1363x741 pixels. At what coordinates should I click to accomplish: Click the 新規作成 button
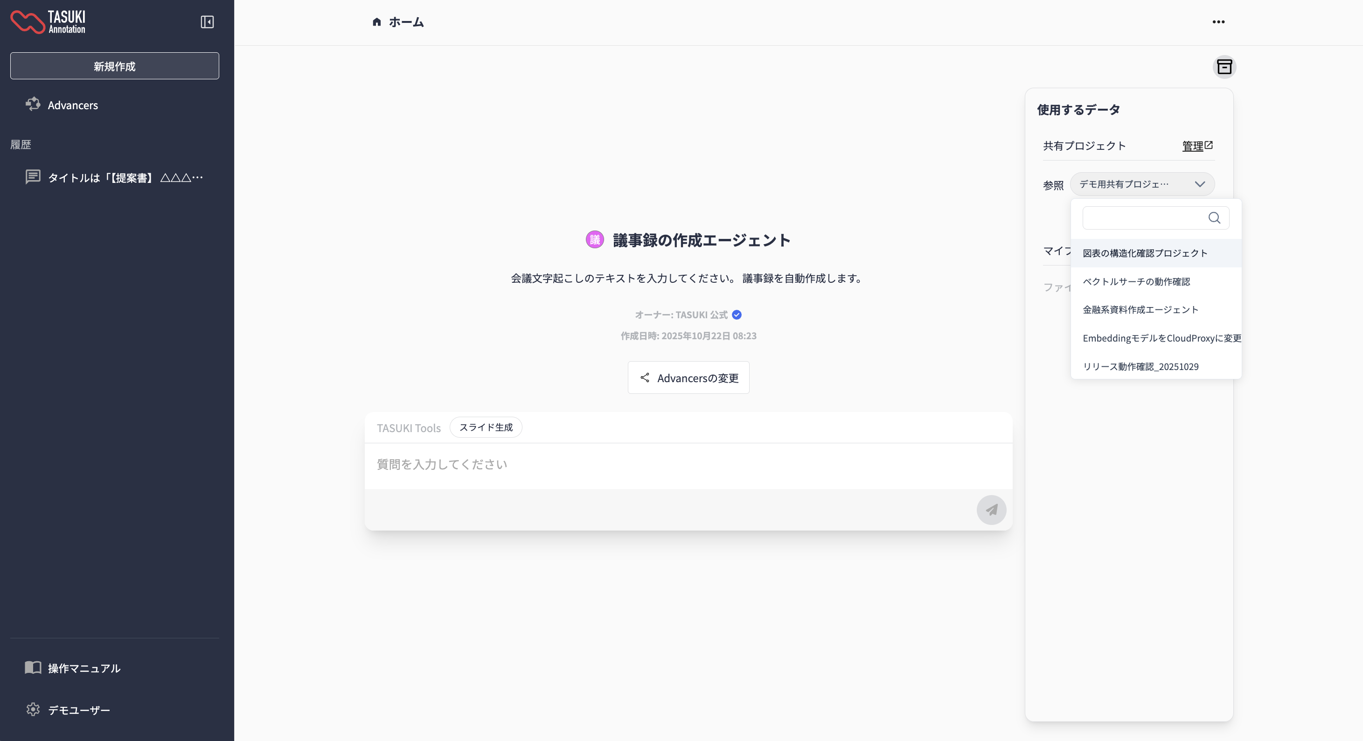pyautogui.click(x=114, y=66)
